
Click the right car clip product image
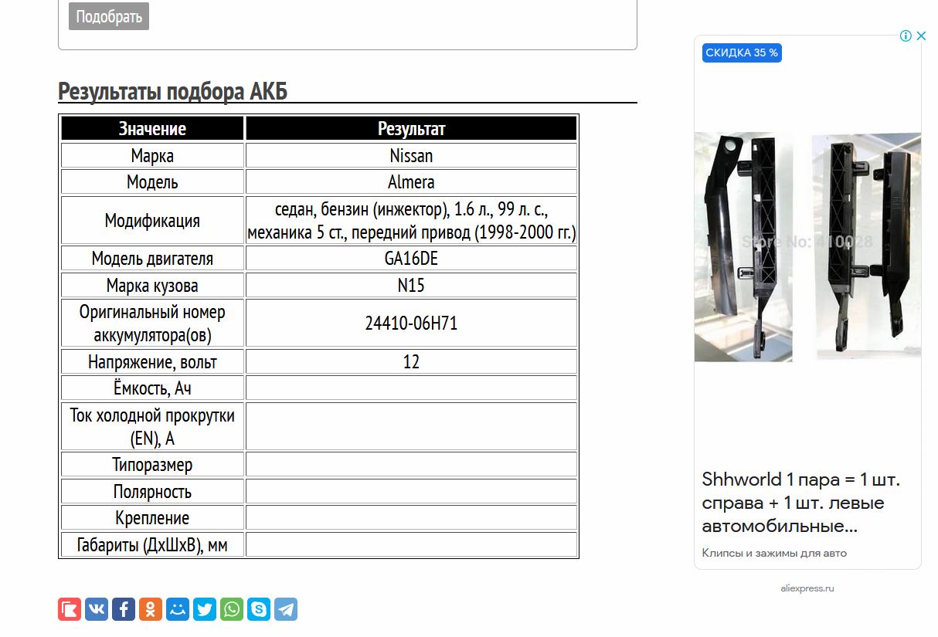click(x=866, y=246)
